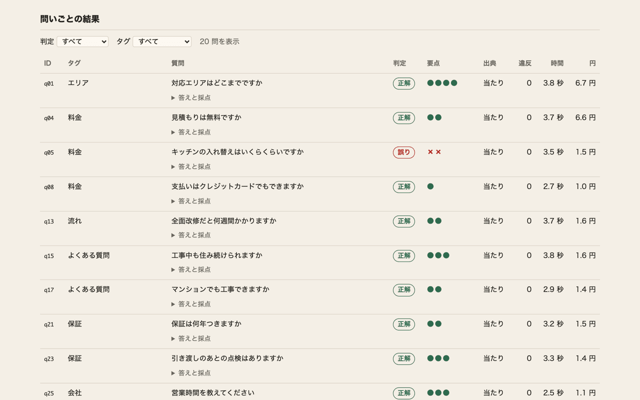Click the エリア tag in row q01
The height and width of the screenshot is (400, 640).
click(x=78, y=83)
